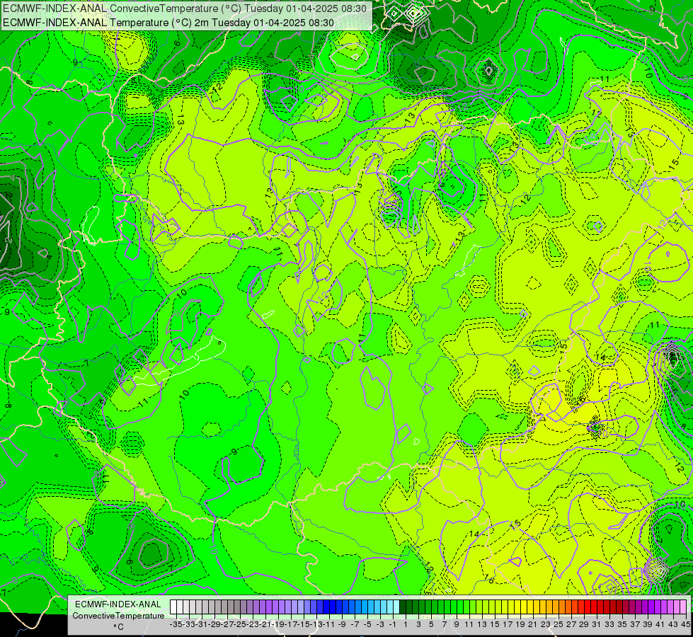The width and height of the screenshot is (693, 637).
Task: Click the 21 legend scale value
Action: click(532, 625)
